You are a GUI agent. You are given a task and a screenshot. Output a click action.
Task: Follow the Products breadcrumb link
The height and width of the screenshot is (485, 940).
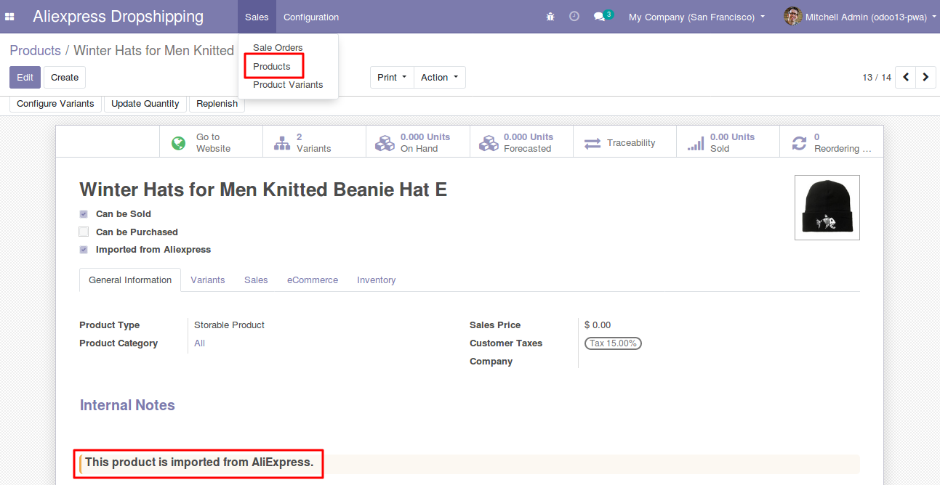(35, 51)
